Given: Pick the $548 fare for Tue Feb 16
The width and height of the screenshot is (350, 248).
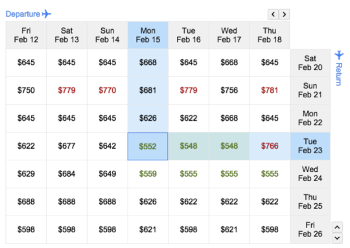Looking at the screenshot, I should coord(189,146).
